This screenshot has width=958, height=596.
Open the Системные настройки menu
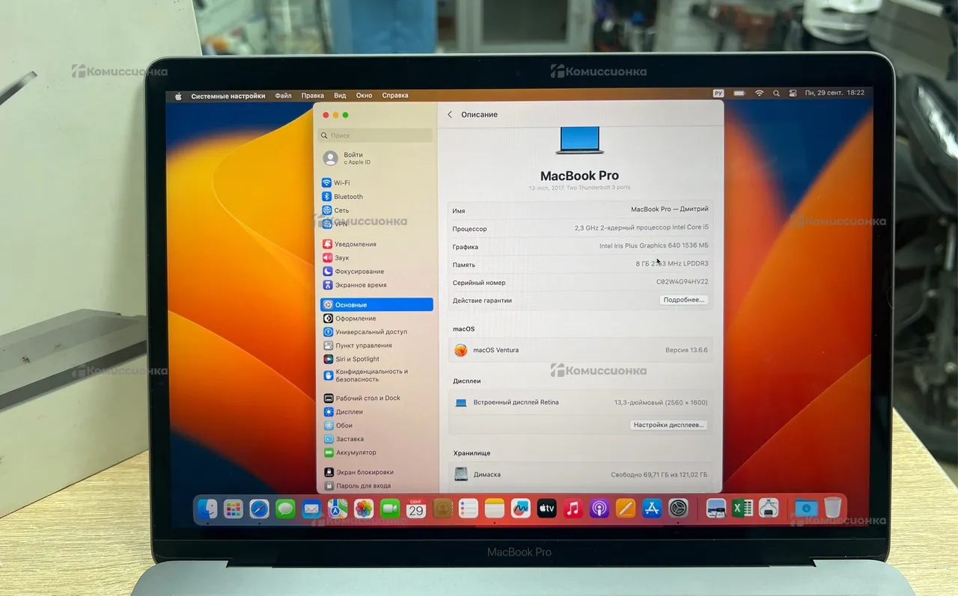click(x=228, y=96)
